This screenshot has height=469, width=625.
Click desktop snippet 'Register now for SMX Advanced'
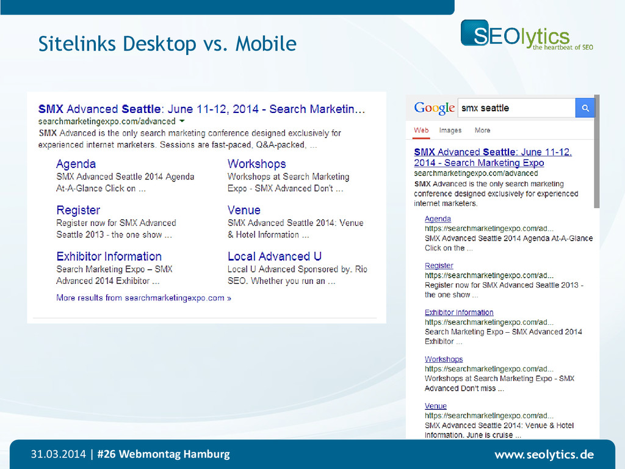point(116,223)
